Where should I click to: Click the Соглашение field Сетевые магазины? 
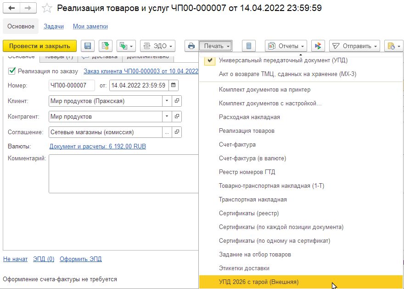[x=106, y=132]
